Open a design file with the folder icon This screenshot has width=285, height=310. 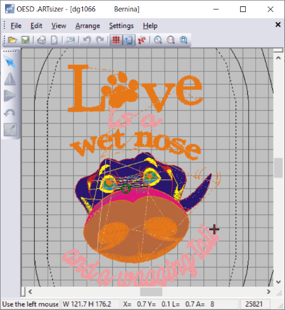tap(12, 40)
